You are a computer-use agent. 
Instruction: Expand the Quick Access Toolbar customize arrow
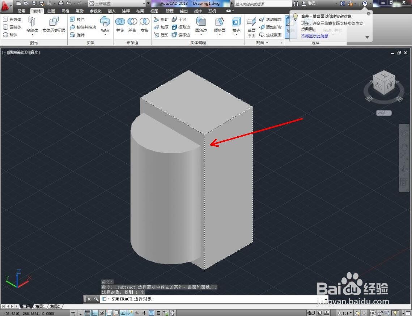coord(148,3)
